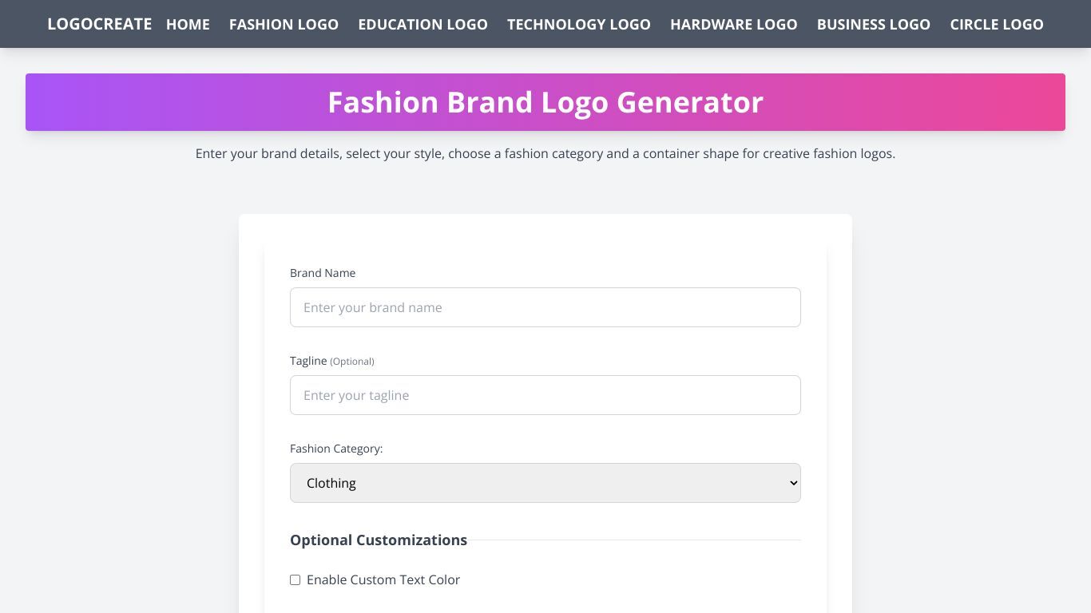Click the LOGOCREATE site logo
Image resolution: width=1091 pixels, height=613 pixels.
[99, 24]
